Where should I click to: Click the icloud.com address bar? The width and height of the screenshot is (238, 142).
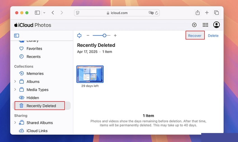click(117, 13)
